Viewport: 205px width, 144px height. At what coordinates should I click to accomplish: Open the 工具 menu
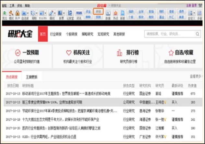(12, 6)
